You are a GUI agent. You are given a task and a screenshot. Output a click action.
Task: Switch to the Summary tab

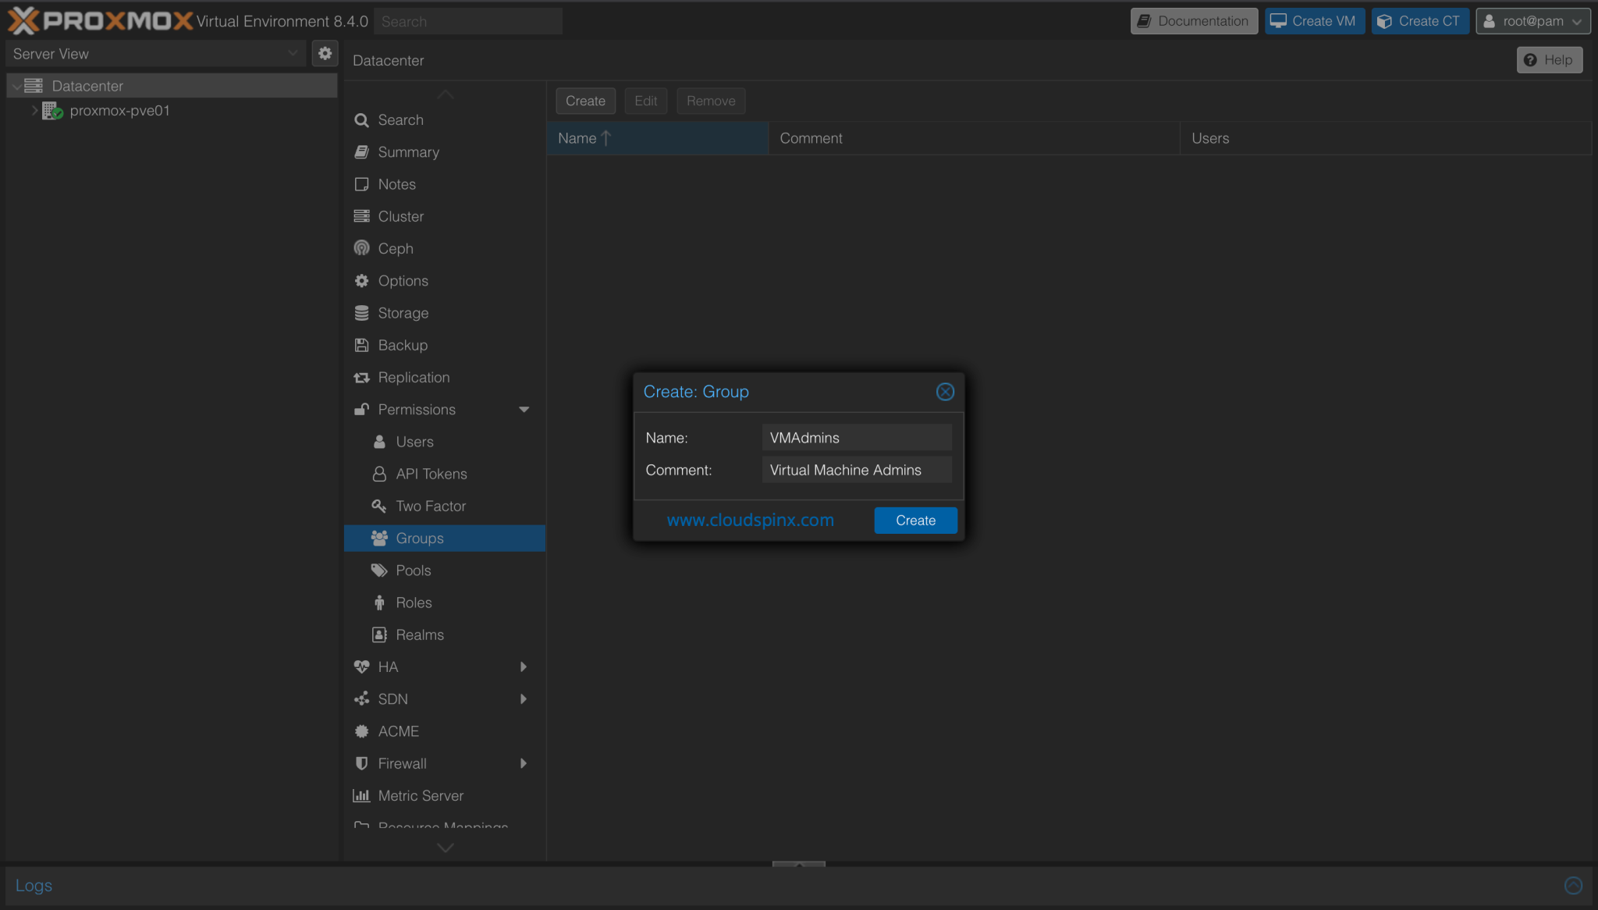pyautogui.click(x=407, y=151)
